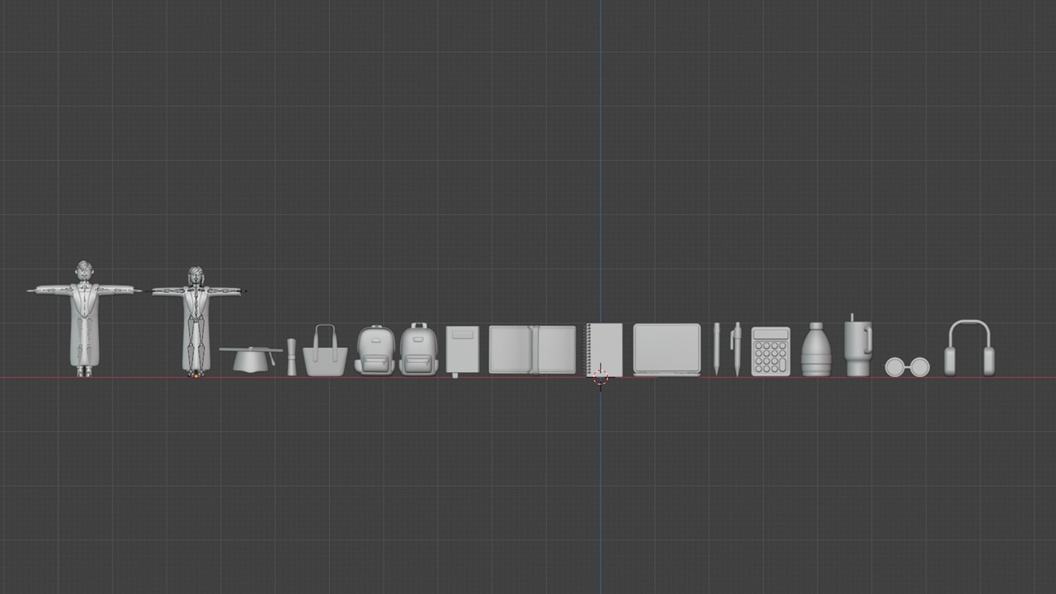Select the open folder model
The width and height of the screenshot is (1056, 594).
tap(532, 350)
